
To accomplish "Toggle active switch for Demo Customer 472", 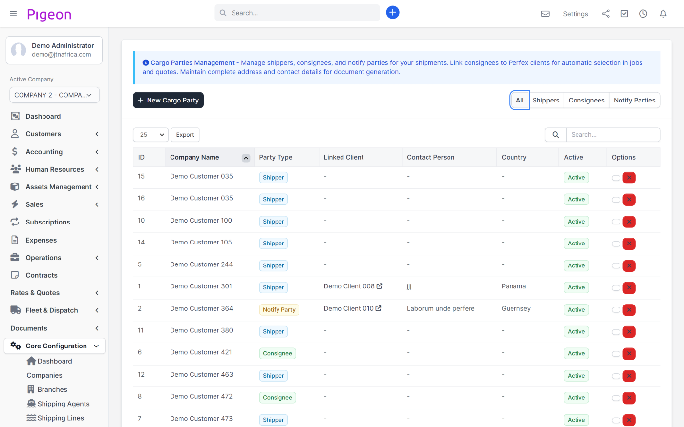I will point(616,398).
